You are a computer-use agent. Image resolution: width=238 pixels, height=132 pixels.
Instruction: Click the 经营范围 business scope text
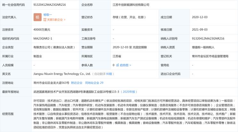click(x=134, y=114)
